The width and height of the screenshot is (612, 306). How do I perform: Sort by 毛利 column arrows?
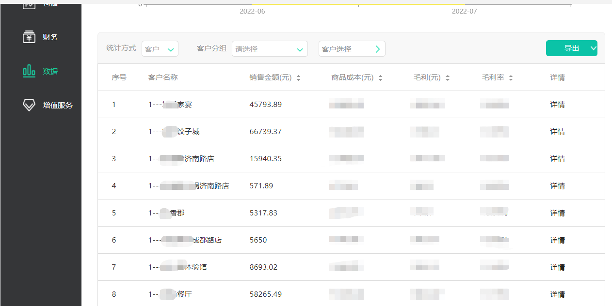coord(447,78)
